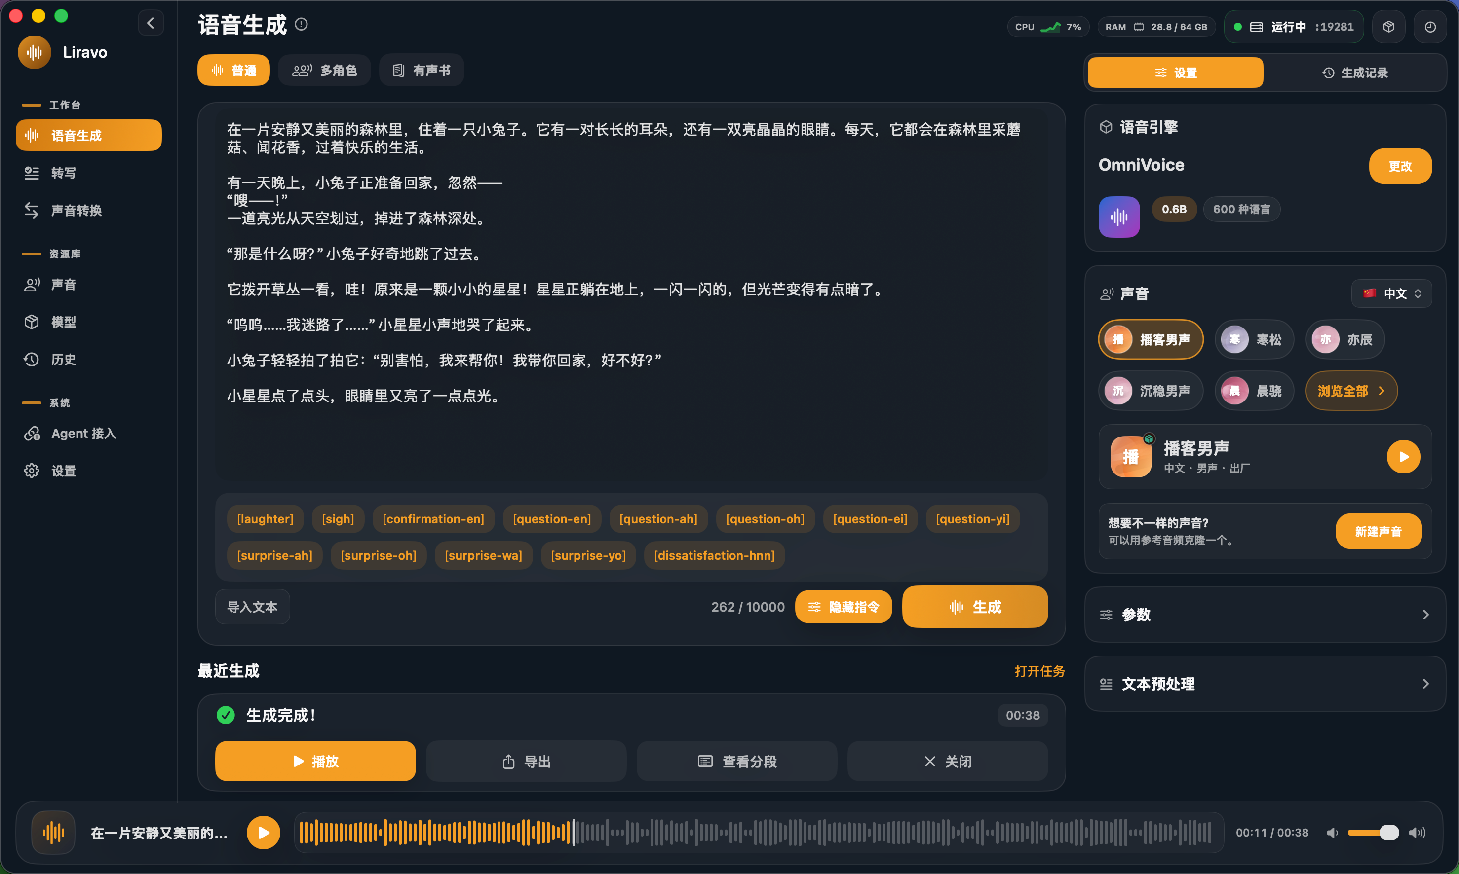Select the 沉稳男声 voice chip
This screenshot has width=1459, height=874.
[x=1150, y=391]
